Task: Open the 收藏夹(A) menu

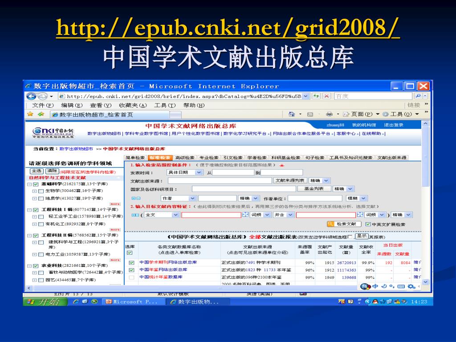Action: [133, 105]
